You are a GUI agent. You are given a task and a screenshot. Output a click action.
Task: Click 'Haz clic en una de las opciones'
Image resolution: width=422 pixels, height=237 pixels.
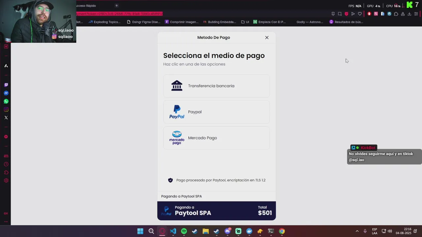[x=194, y=64]
